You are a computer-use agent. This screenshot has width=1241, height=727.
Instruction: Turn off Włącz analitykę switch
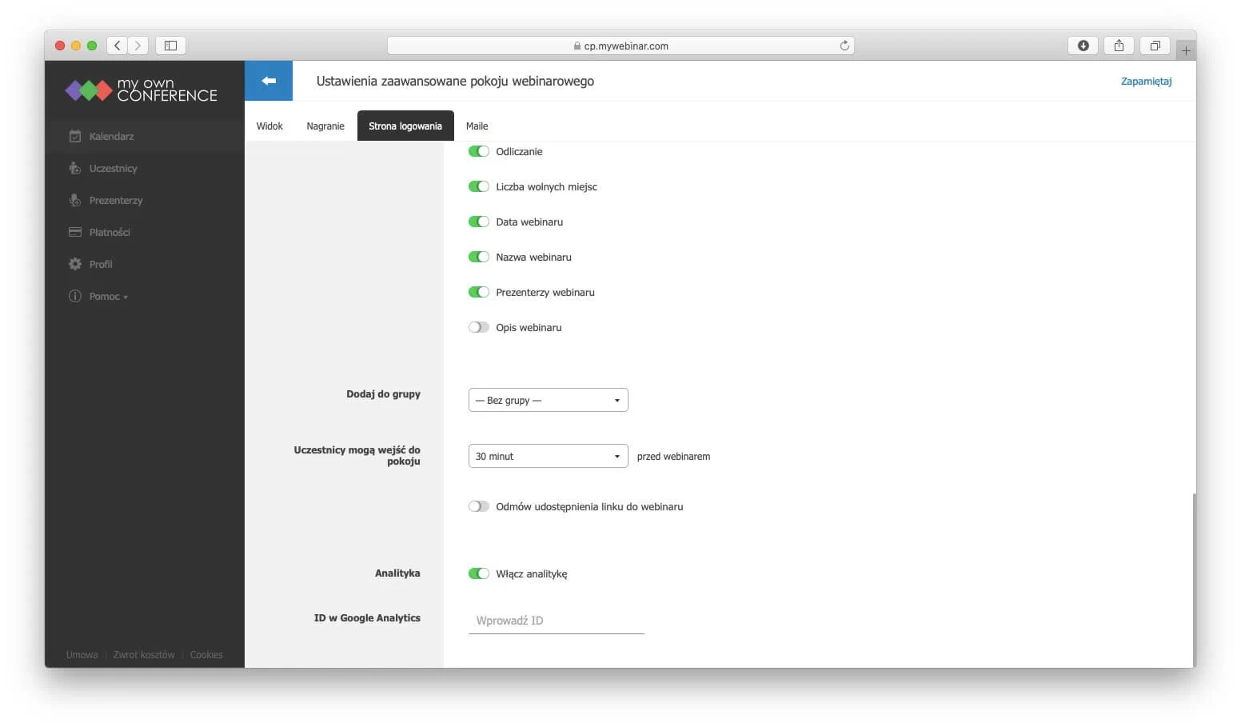(479, 573)
